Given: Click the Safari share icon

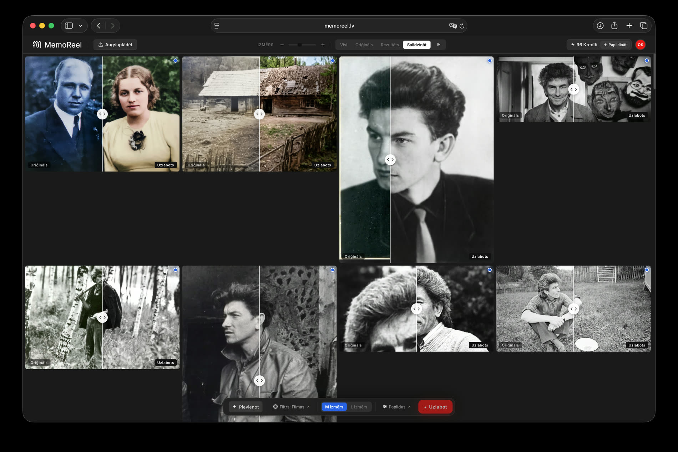Looking at the screenshot, I should coord(614,26).
